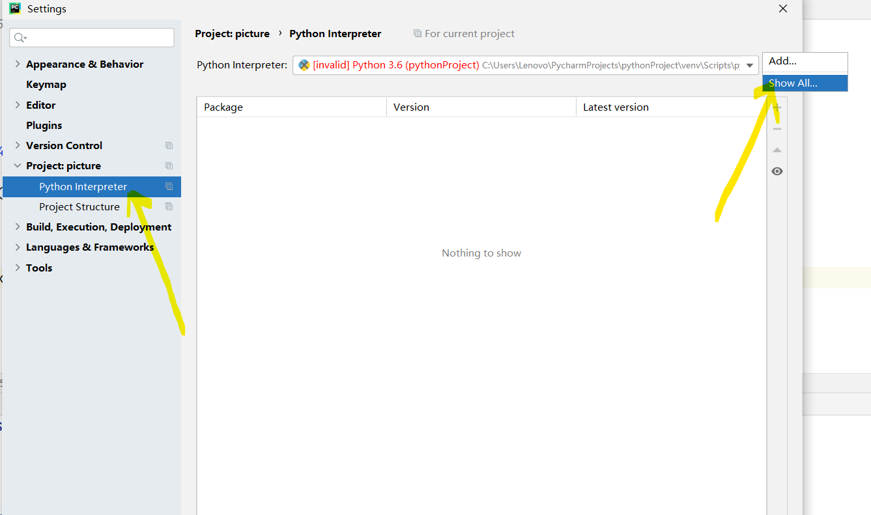Click project-level icon beside Project Structure

coord(169,206)
